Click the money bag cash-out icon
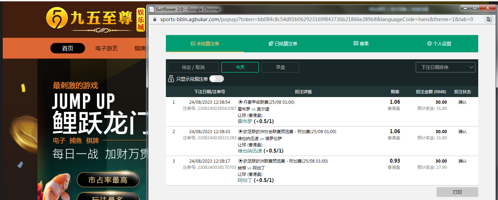The width and height of the screenshot is (498, 200). (171, 79)
